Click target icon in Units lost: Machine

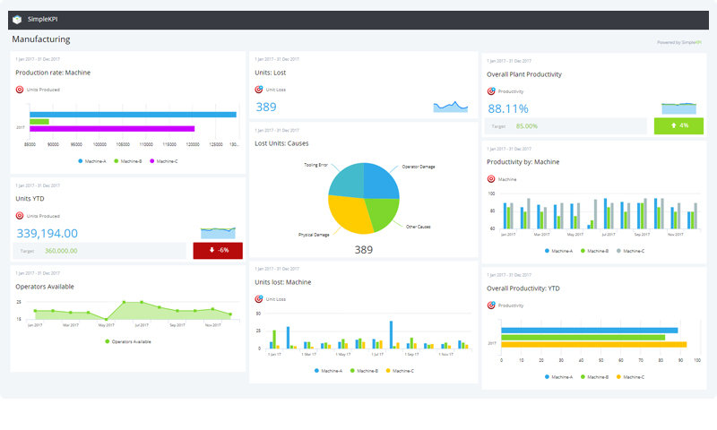[259, 299]
